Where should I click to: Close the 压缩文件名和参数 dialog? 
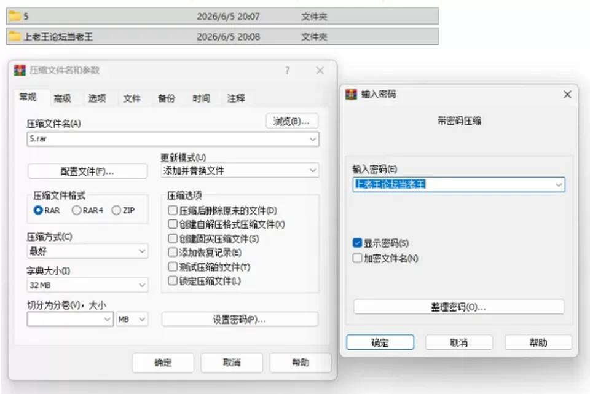pyautogui.click(x=320, y=70)
